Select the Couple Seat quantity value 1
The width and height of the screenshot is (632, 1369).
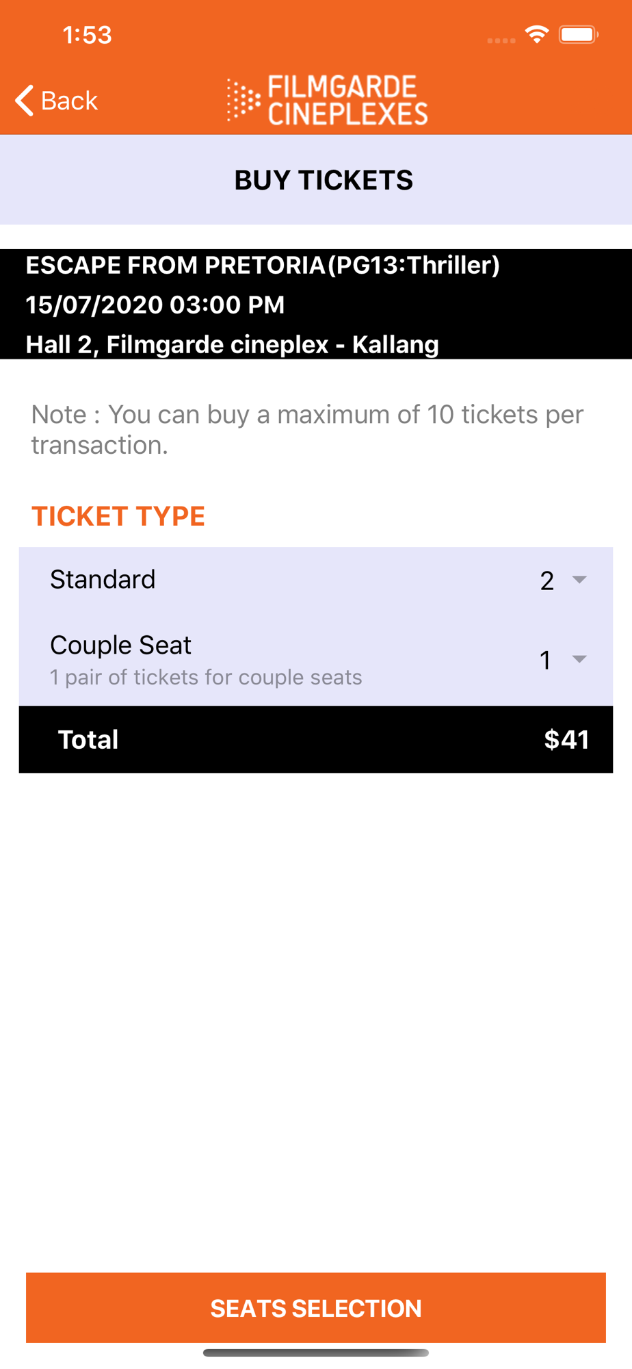point(546,660)
